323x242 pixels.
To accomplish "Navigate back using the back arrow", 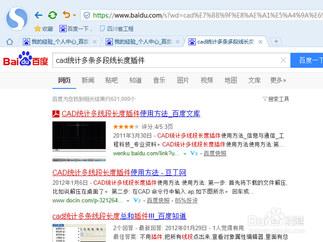I will pyautogui.click(x=38, y=15).
